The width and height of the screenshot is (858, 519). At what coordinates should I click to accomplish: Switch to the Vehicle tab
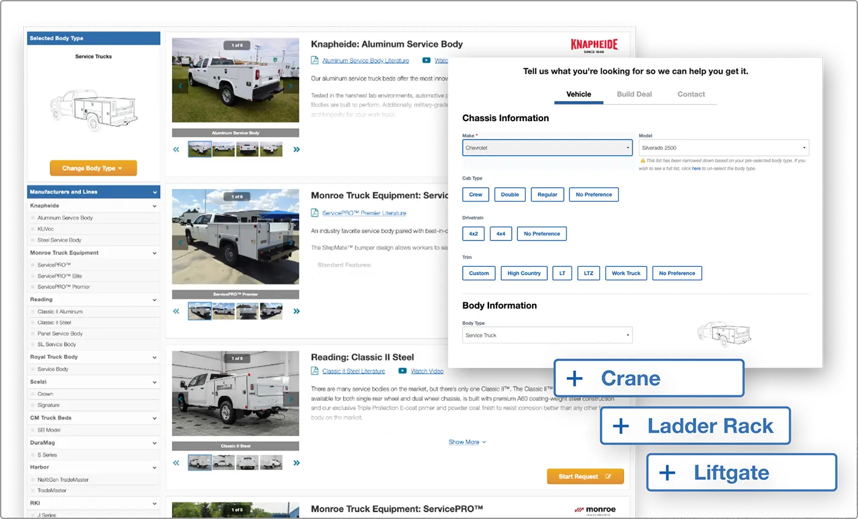click(x=579, y=94)
